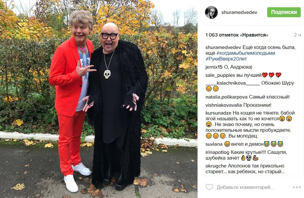Click the main post photo

pos(99,99)
